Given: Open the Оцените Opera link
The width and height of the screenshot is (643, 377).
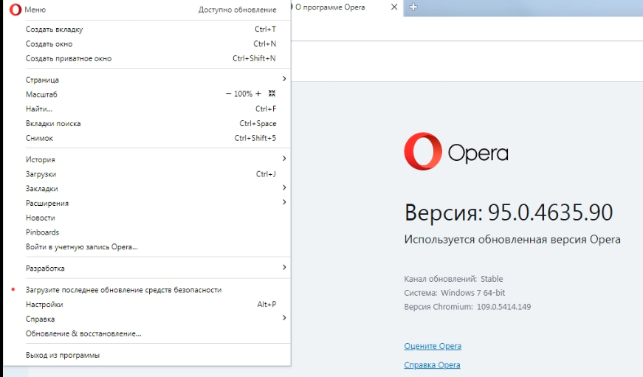Looking at the screenshot, I should [433, 346].
